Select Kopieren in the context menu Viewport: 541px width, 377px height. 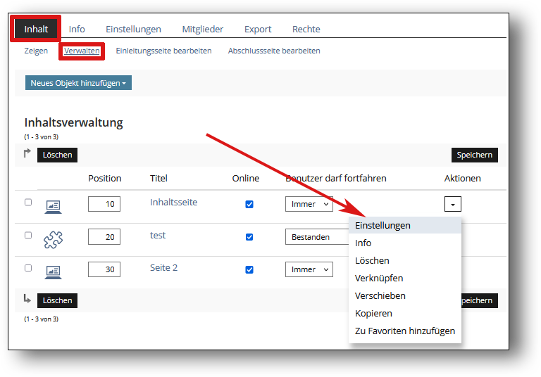pyautogui.click(x=373, y=314)
